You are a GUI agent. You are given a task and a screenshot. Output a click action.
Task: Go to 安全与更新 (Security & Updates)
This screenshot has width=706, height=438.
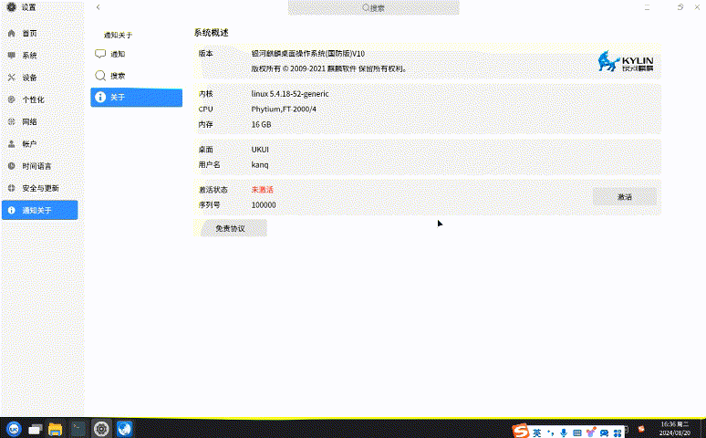(x=40, y=188)
